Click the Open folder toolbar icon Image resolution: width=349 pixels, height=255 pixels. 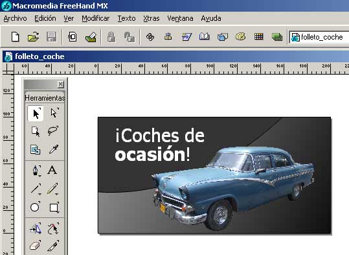[34, 37]
